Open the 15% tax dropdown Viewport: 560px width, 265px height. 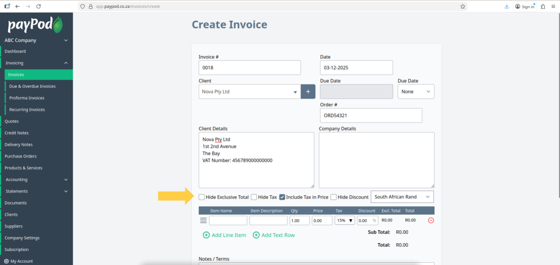[x=344, y=220]
